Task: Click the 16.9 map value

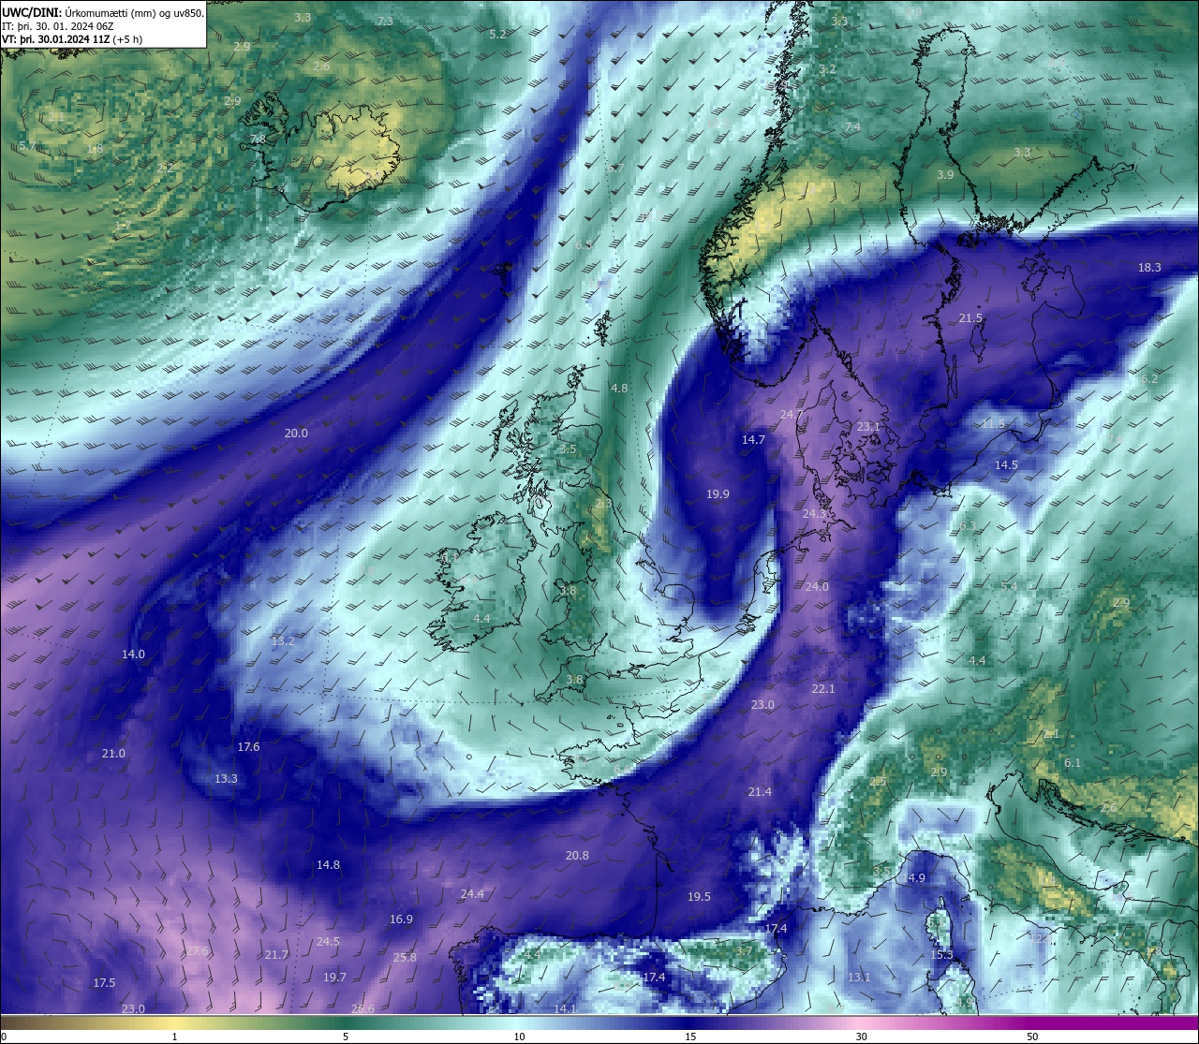Action: point(401,919)
